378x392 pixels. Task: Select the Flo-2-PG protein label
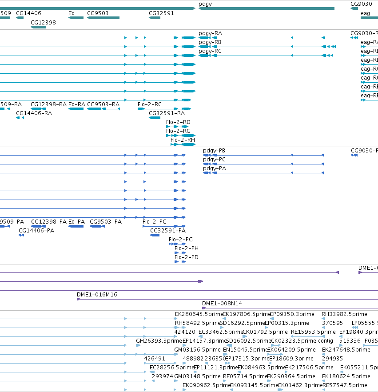click(x=181, y=239)
